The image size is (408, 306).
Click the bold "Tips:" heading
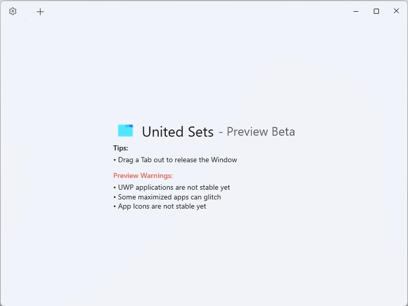pos(121,148)
